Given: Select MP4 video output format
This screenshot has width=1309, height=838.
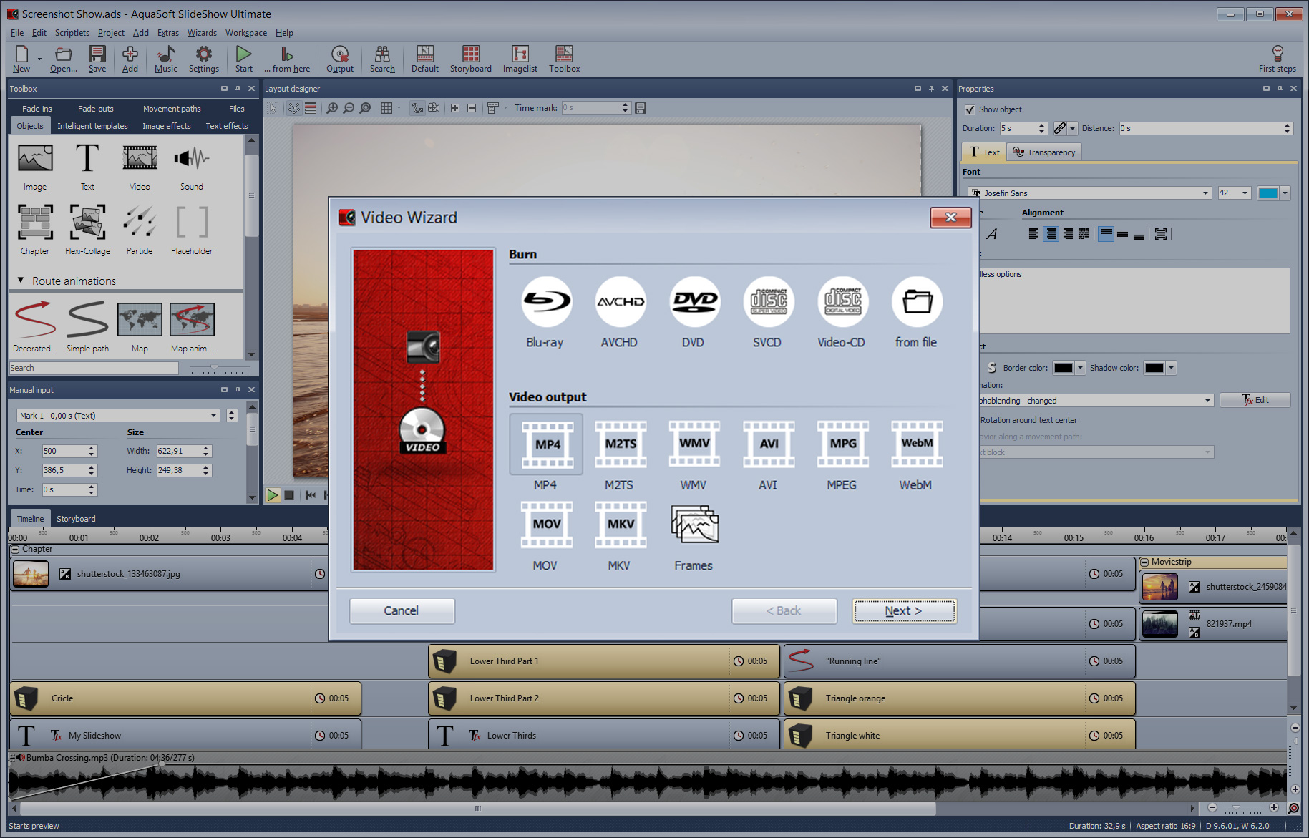Looking at the screenshot, I should click(546, 444).
